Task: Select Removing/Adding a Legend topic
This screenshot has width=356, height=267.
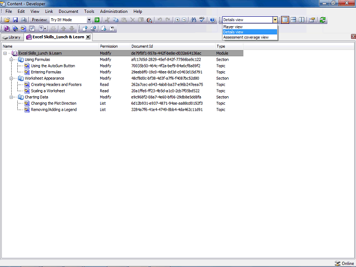Action: 54,110
